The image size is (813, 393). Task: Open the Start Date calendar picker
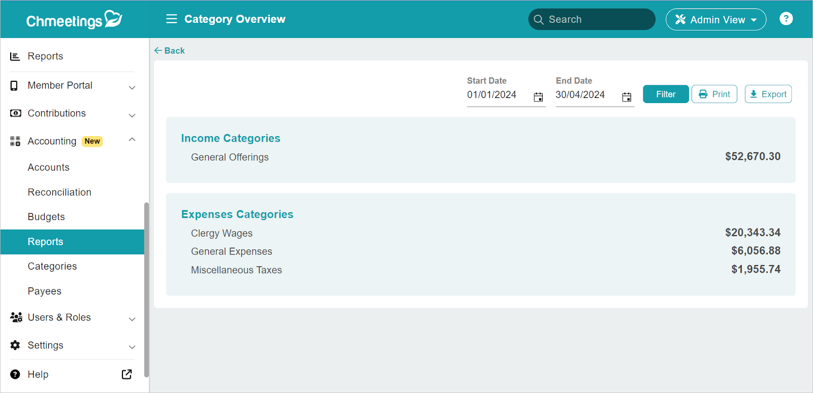coord(538,97)
